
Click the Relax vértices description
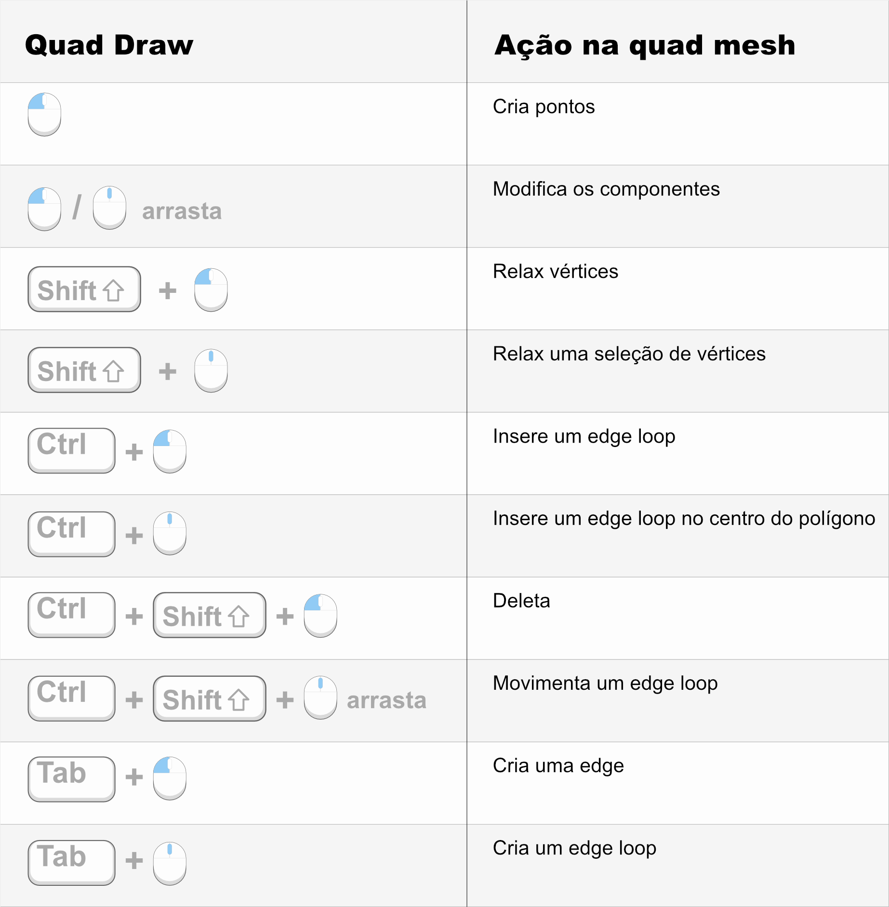(x=555, y=271)
